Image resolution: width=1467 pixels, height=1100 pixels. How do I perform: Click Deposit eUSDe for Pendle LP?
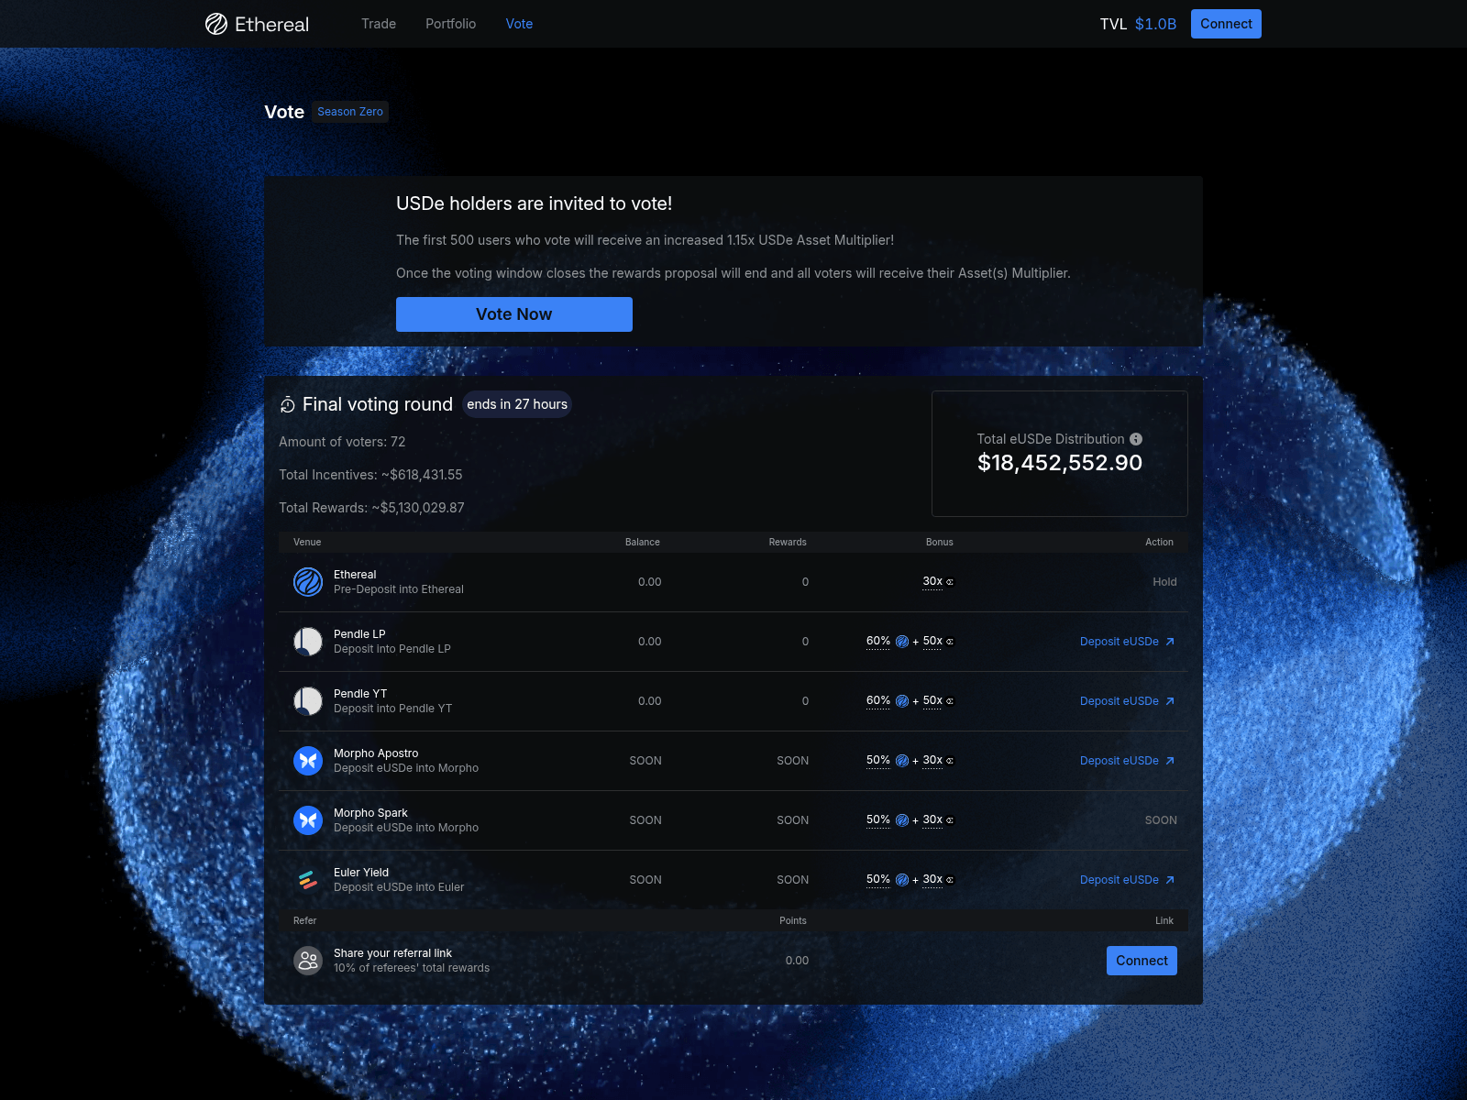(1120, 642)
